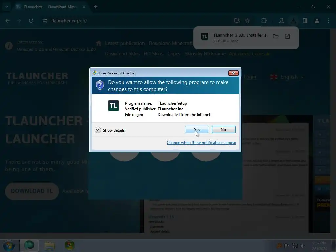This screenshot has width=336, height=252.
Task: Click the taskbar clock showing 9:37 PM
Action: click(x=320, y=245)
